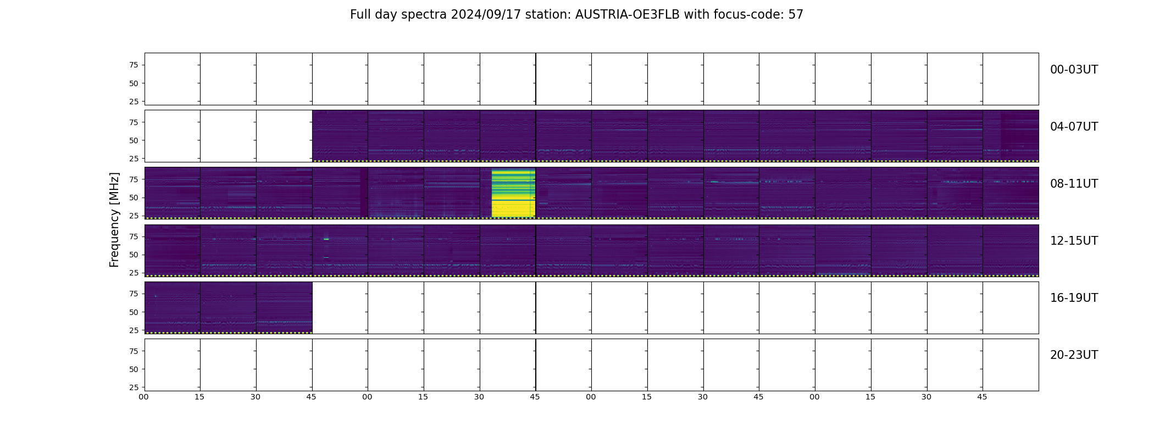Click the '20-23UT' row label

point(1074,355)
